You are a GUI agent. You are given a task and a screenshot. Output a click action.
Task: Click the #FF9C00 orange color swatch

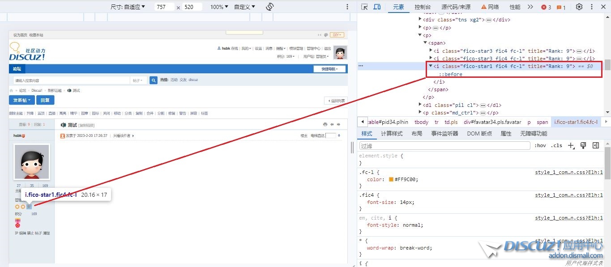coord(391,179)
